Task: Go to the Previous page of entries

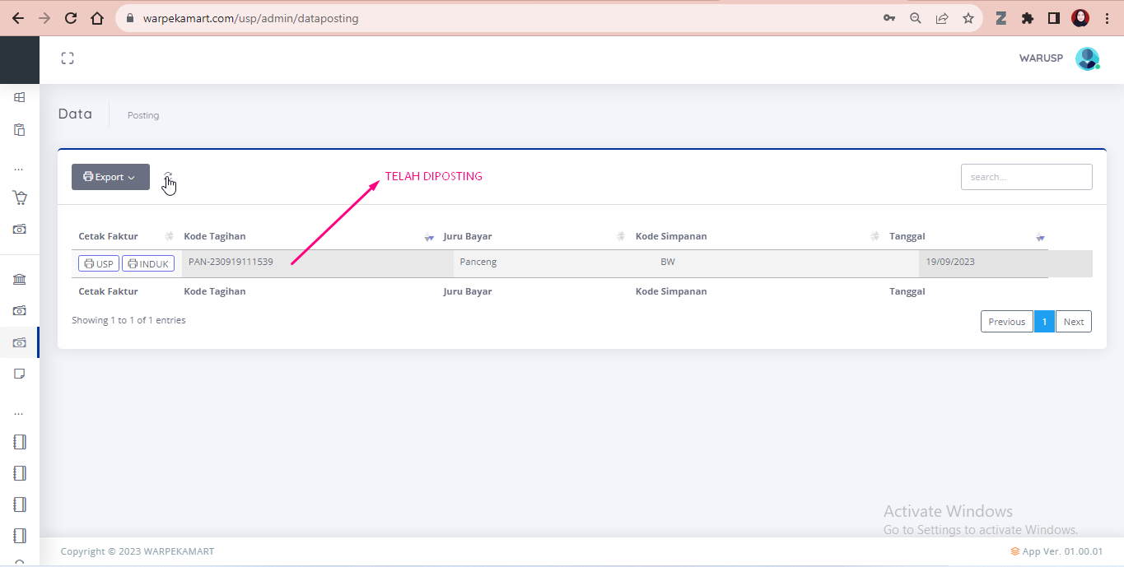Action: [x=1006, y=322]
